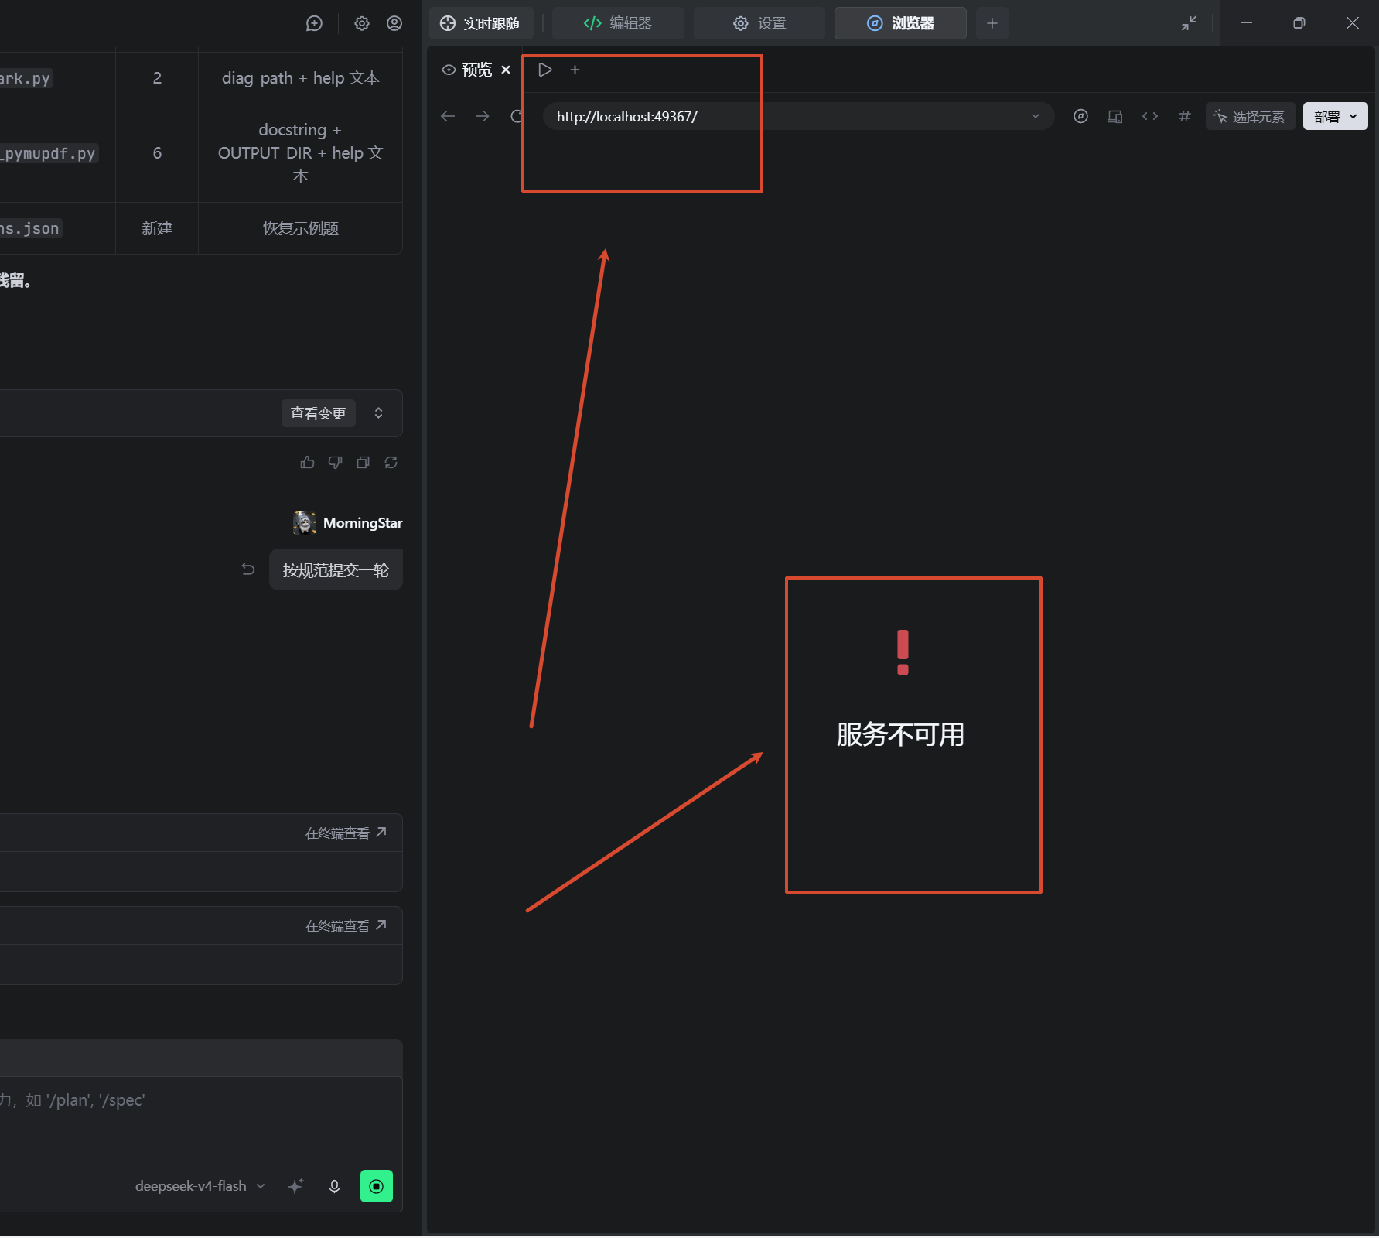Open the 设置 tab
The height and width of the screenshot is (1238, 1379).
coord(759,23)
